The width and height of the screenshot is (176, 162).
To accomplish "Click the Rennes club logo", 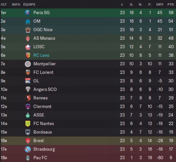I will point(28,98).
